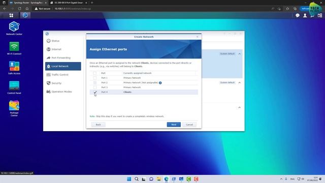Open the Windows Start menu
The height and width of the screenshot is (183, 325).
tap(129, 179)
